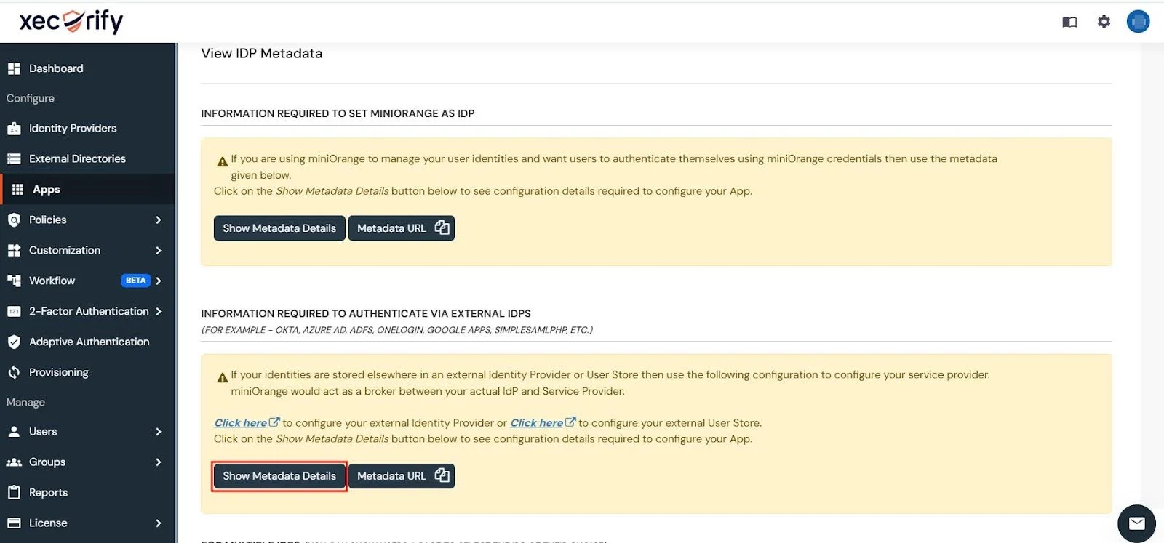Image resolution: width=1164 pixels, height=543 pixels.
Task: Click the External Directories list icon
Action: (14, 158)
